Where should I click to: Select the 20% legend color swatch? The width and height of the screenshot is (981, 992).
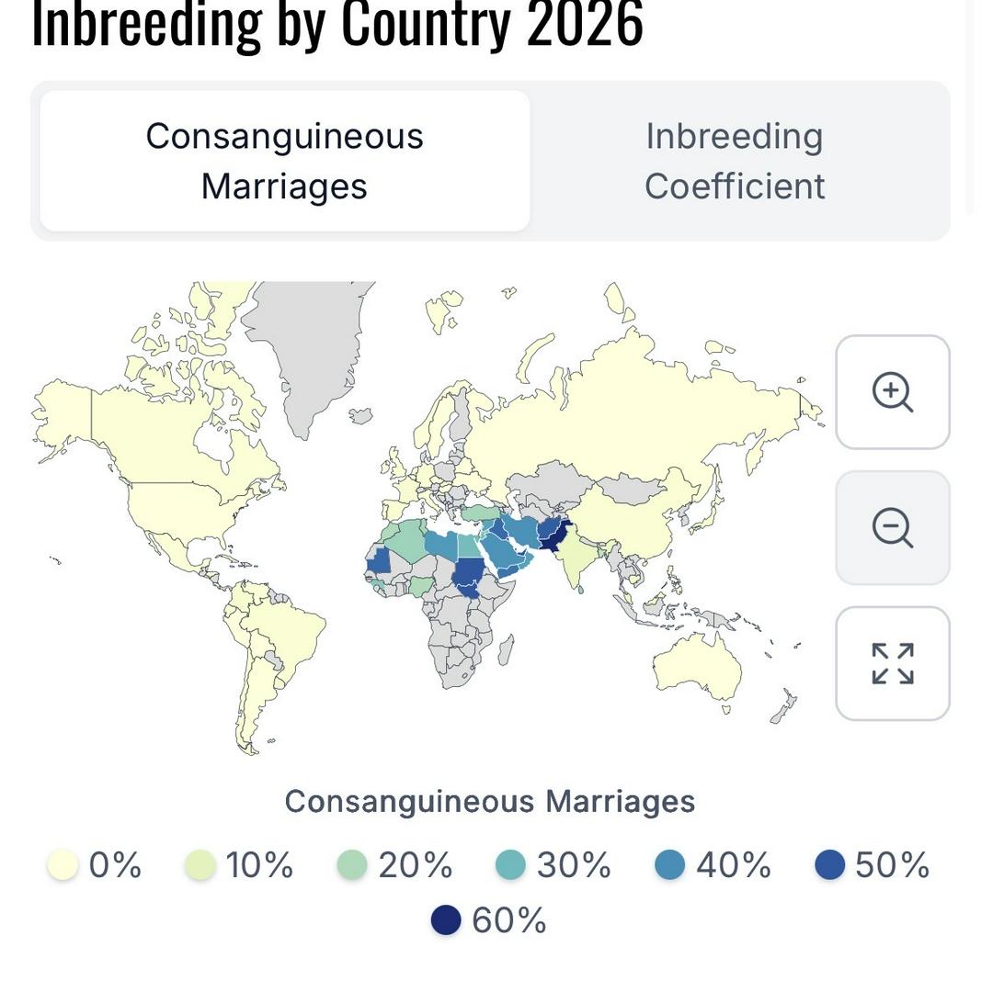352,865
